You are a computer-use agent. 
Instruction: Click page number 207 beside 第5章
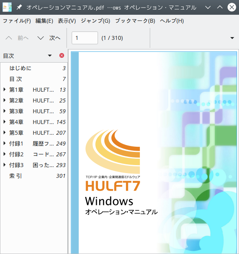(61, 133)
